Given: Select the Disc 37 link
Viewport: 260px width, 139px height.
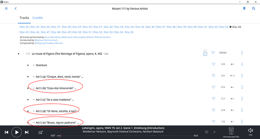Looking at the screenshot, I should coord(161,27).
